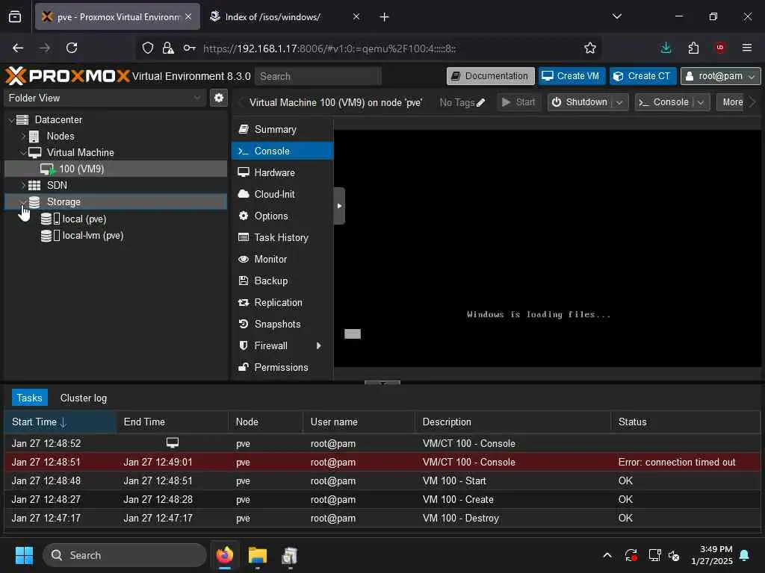765x573 pixels.
Task: Switch to the Cluster log tab
Action: click(x=84, y=398)
